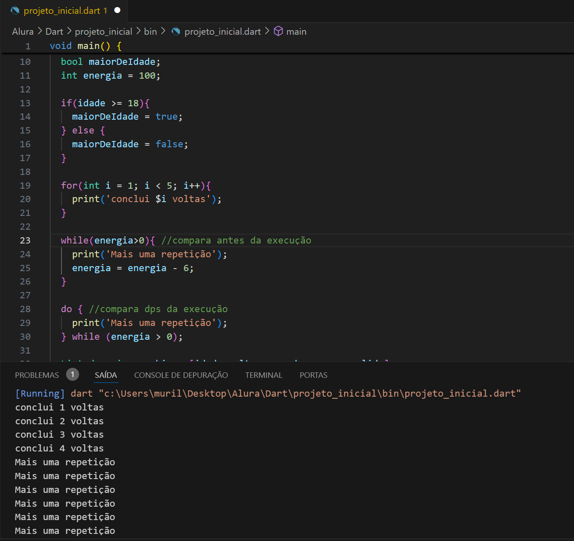Click 'bool maiorDeIdade;' on line 10
Screen dimensions: 574x541
click(110, 62)
